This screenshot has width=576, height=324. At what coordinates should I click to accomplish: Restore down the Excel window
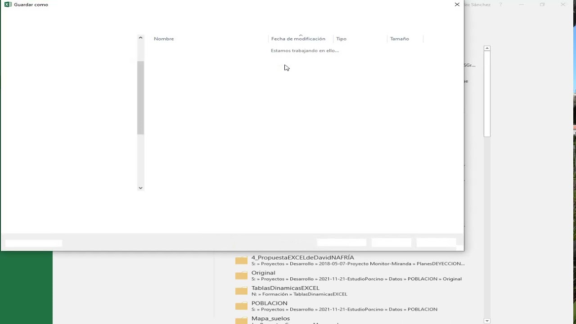click(542, 4)
